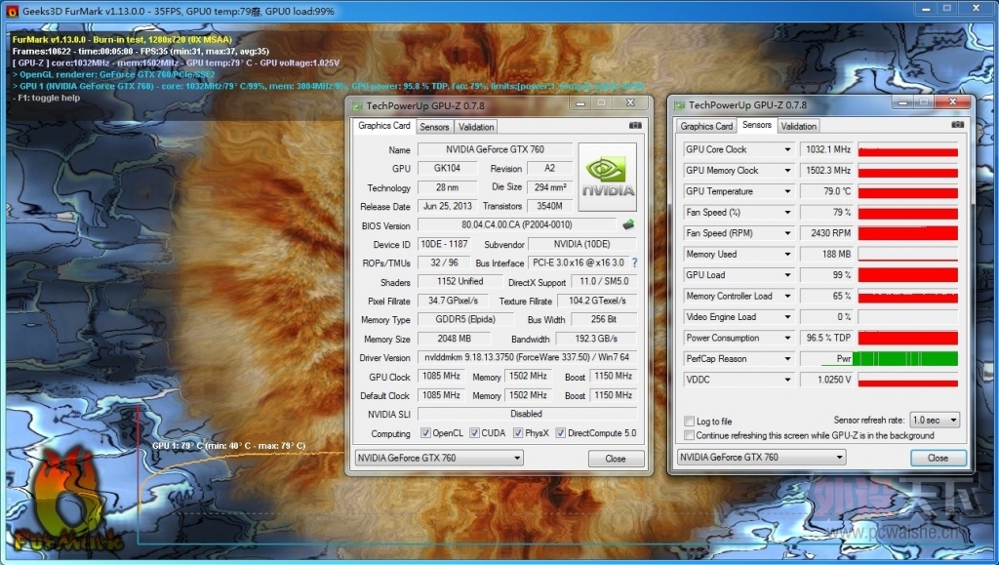999x565 pixels.
Task: Click the 2430 RPM fan speed value
Action: [x=827, y=234]
